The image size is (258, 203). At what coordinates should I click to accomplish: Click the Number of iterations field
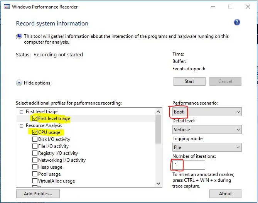coord(189,165)
